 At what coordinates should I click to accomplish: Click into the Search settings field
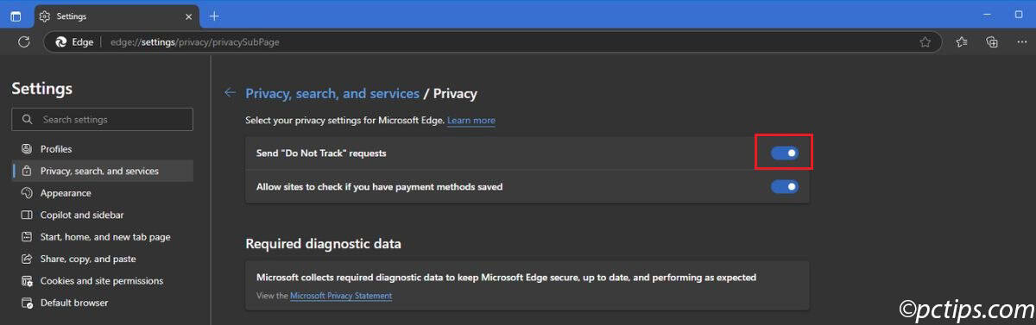tap(103, 120)
